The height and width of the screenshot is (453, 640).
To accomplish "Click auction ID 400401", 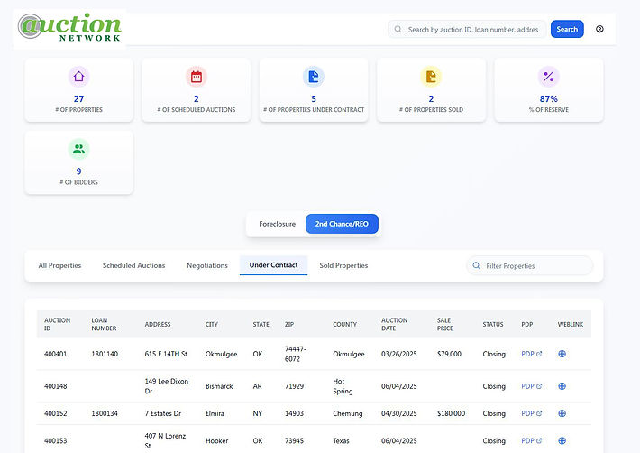I will tap(56, 354).
